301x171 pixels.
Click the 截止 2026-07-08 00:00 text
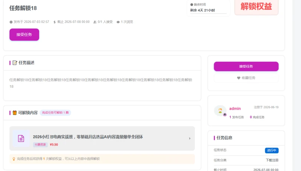click(73, 22)
